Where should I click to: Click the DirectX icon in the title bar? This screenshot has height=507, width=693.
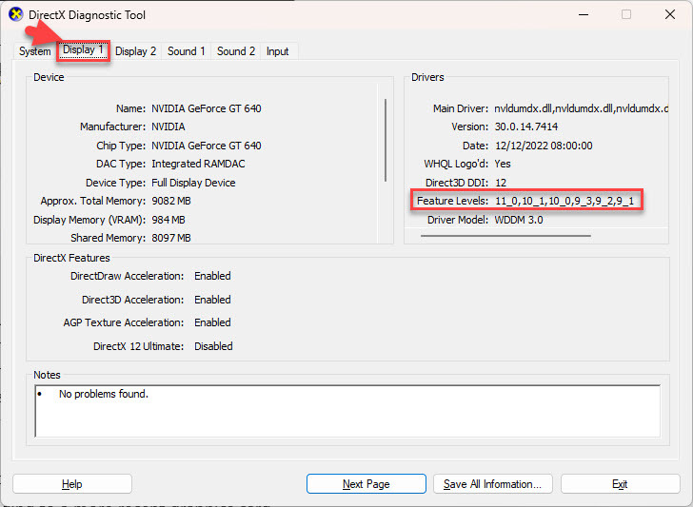coord(15,15)
